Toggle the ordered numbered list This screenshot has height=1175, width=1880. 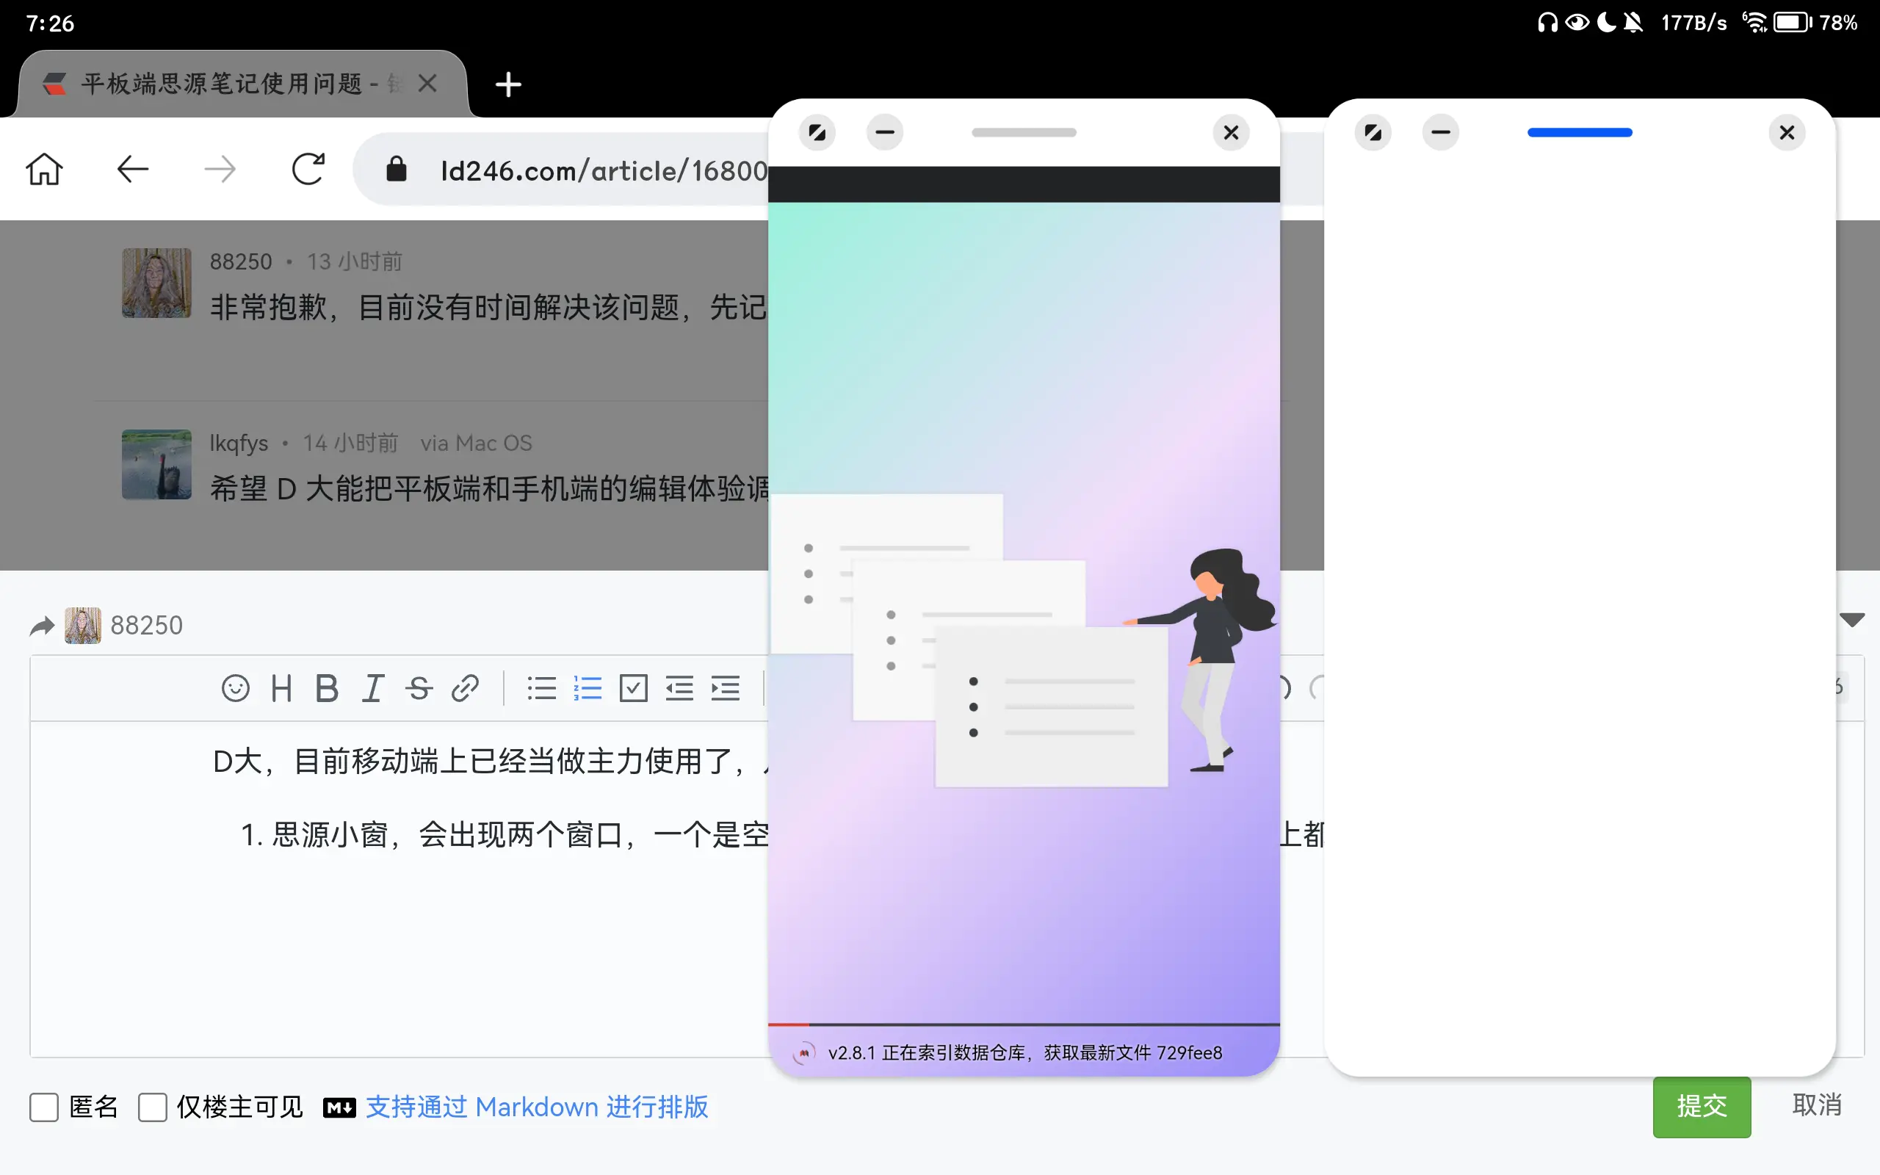click(587, 688)
